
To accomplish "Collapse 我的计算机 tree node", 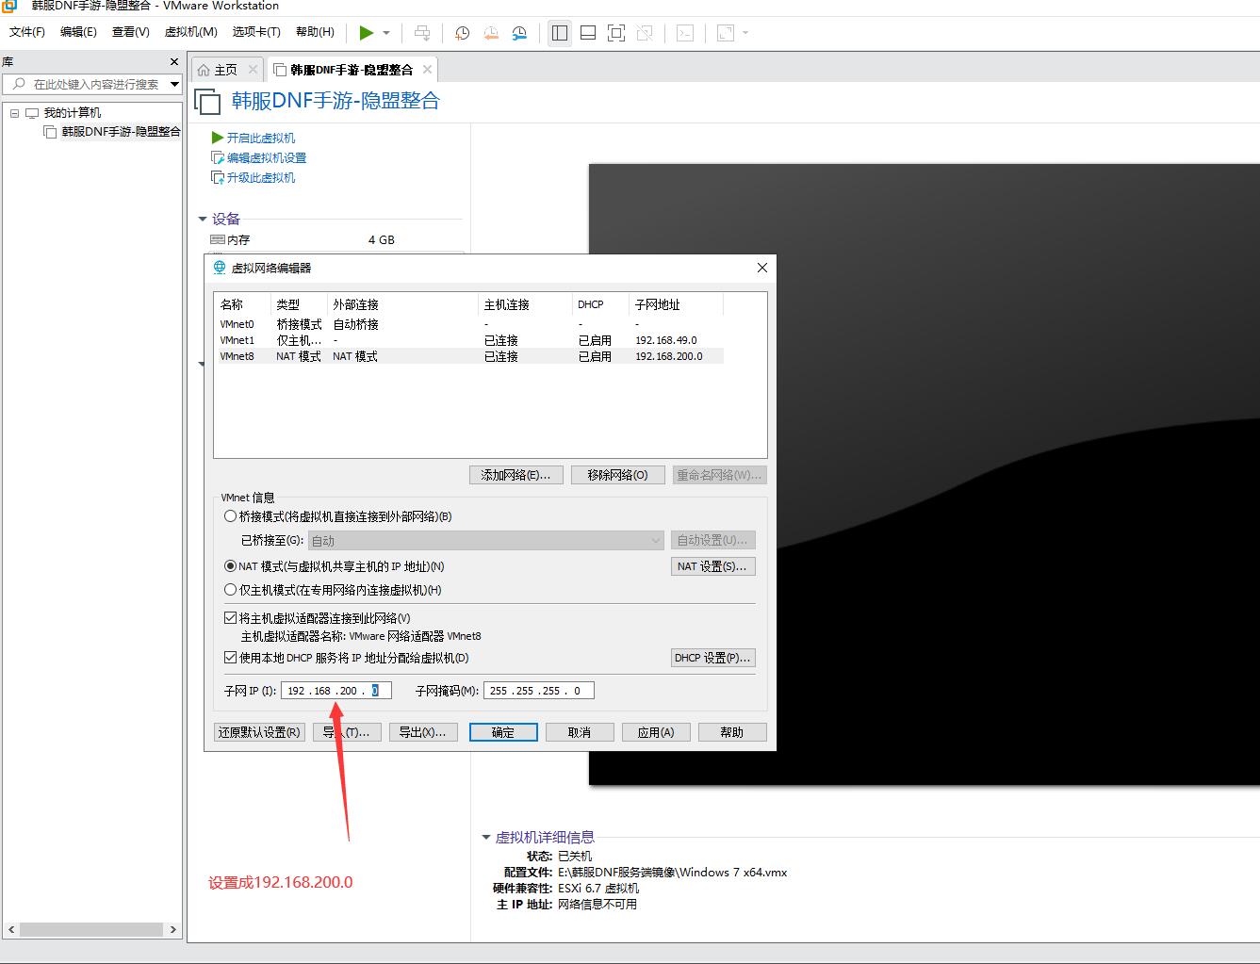I will 14,113.
